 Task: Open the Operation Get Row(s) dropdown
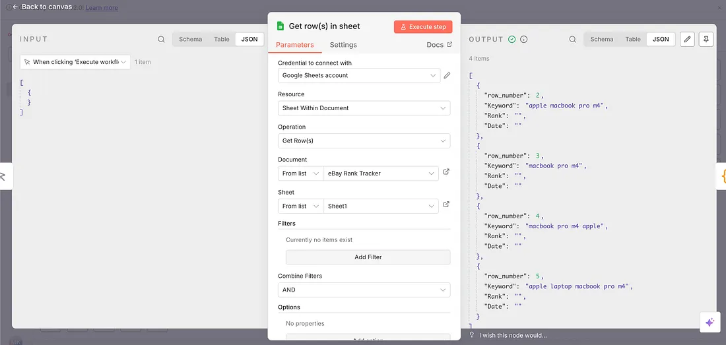click(364, 141)
